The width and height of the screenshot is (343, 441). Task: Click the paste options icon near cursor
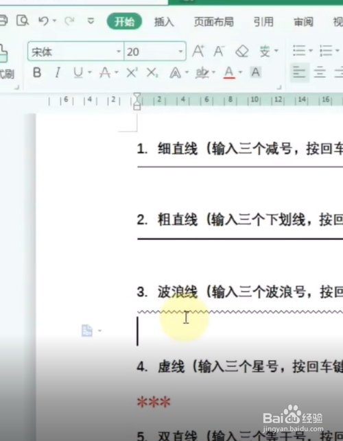point(87,331)
